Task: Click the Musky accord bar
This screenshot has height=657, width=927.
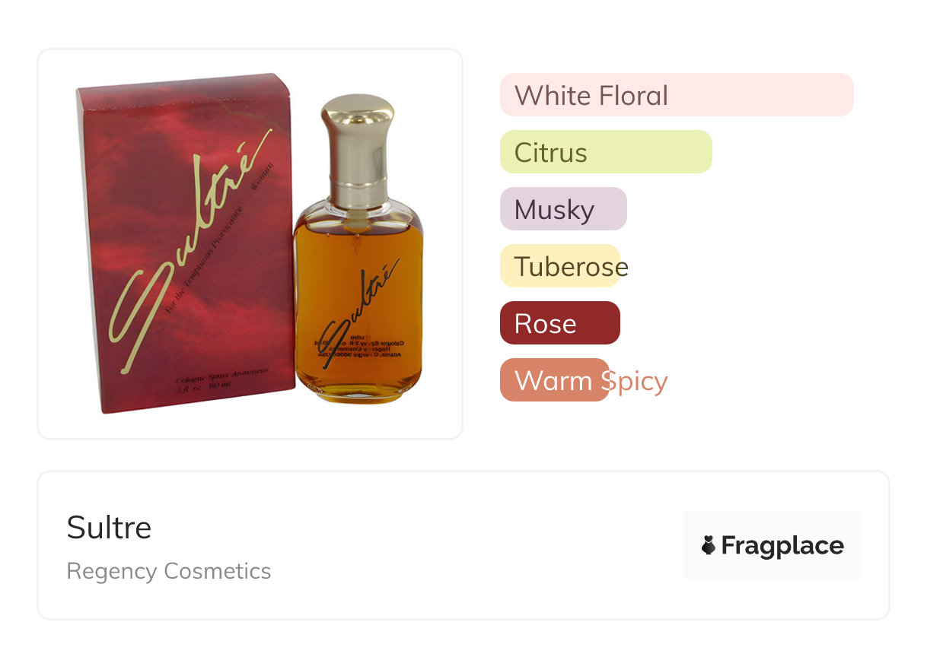Action: click(x=563, y=209)
